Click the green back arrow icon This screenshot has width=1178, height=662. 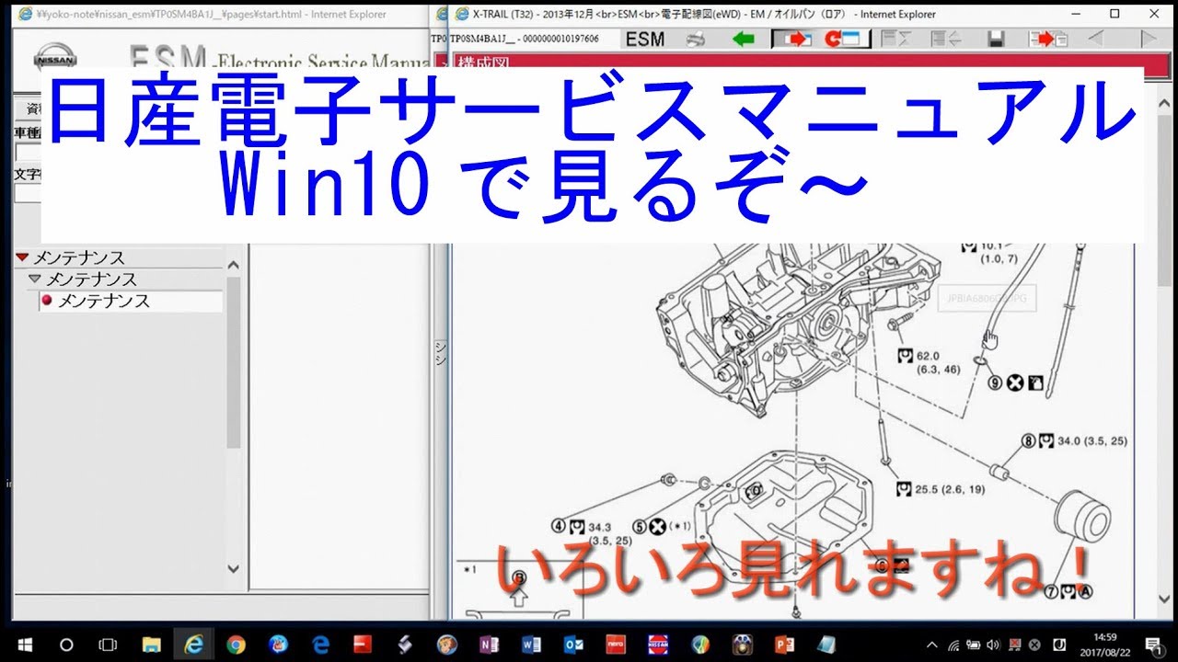pos(744,39)
